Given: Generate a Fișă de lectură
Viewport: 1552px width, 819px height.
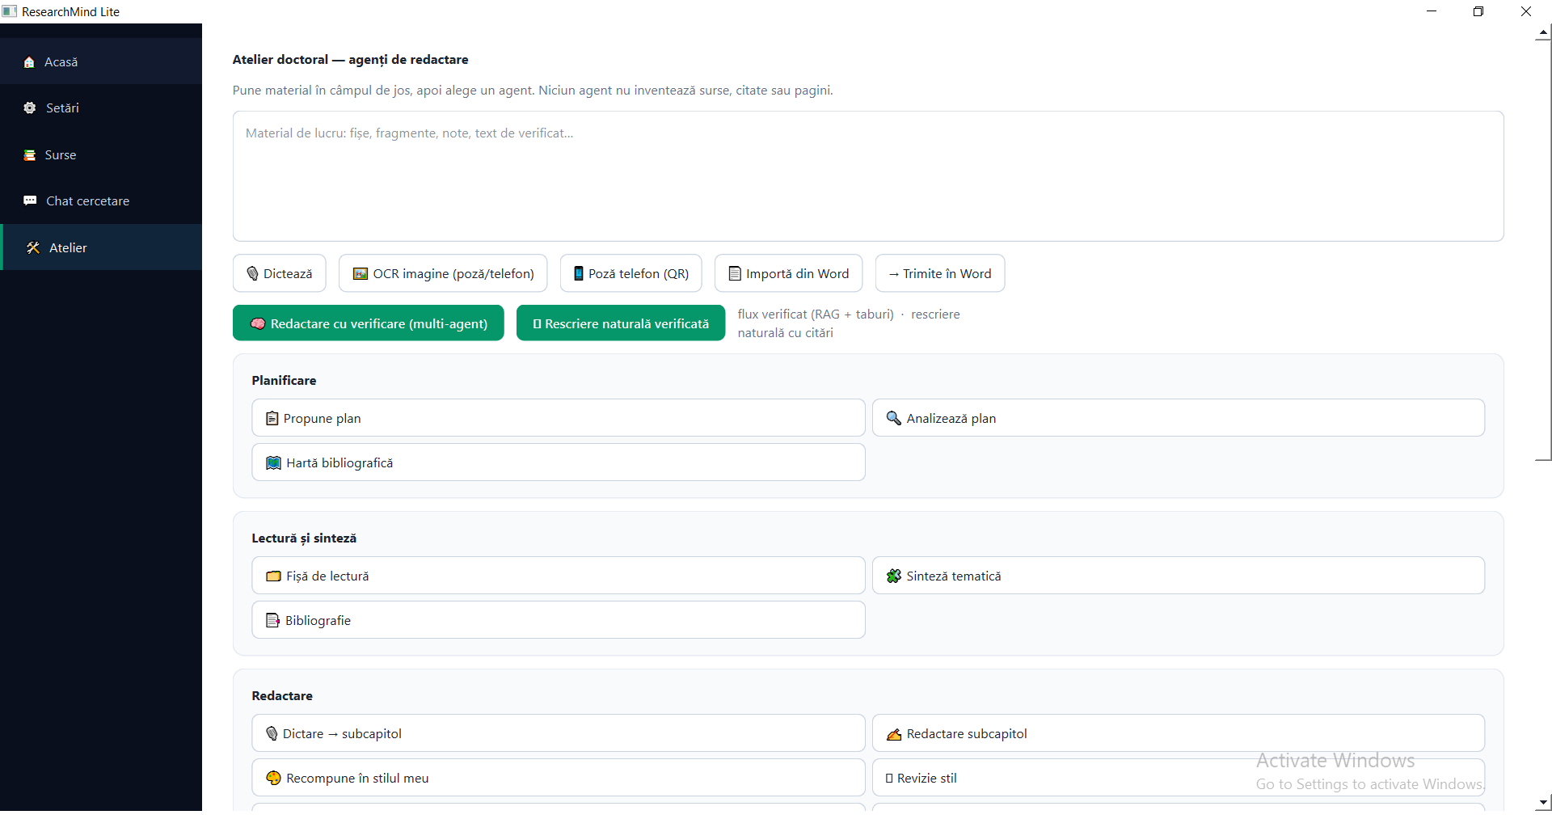Looking at the screenshot, I should [x=559, y=576].
